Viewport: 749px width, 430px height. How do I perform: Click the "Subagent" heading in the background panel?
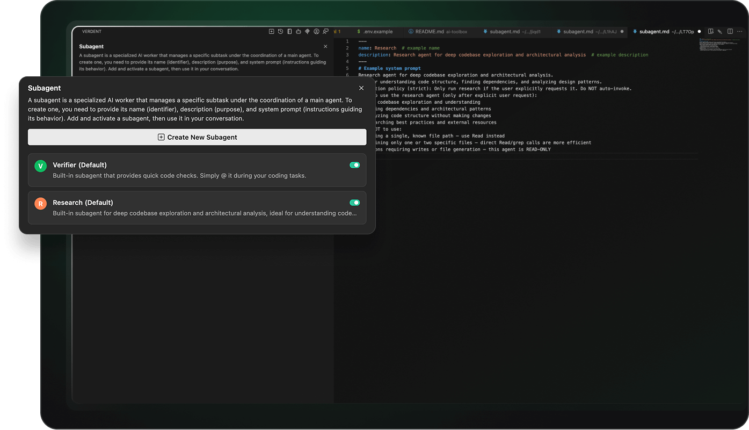pyautogui.click(x=91, y=47)
